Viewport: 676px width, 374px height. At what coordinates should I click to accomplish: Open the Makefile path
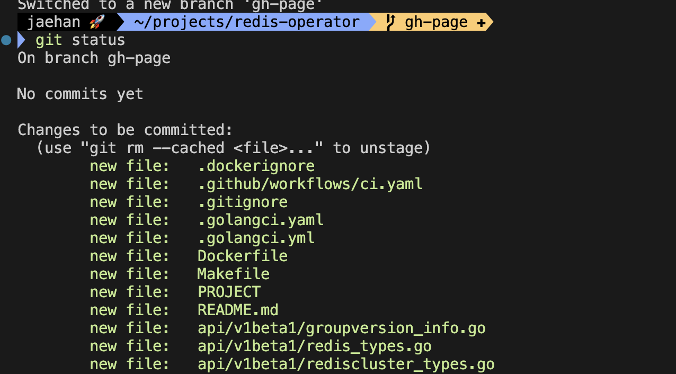tap(234, 274)
